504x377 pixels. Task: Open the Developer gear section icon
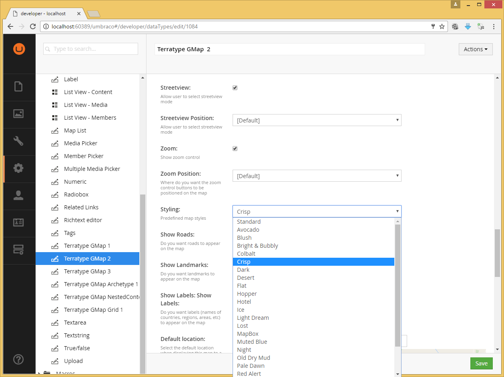(x=18, y=168)
